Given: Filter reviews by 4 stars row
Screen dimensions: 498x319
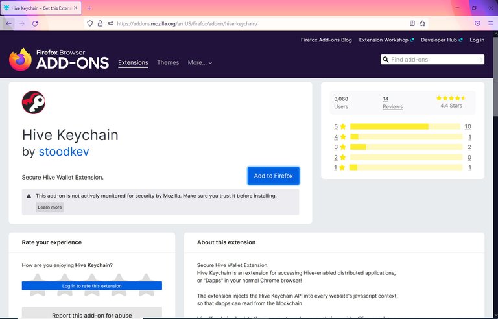Looking at the screenshot, I should (403, 137).
